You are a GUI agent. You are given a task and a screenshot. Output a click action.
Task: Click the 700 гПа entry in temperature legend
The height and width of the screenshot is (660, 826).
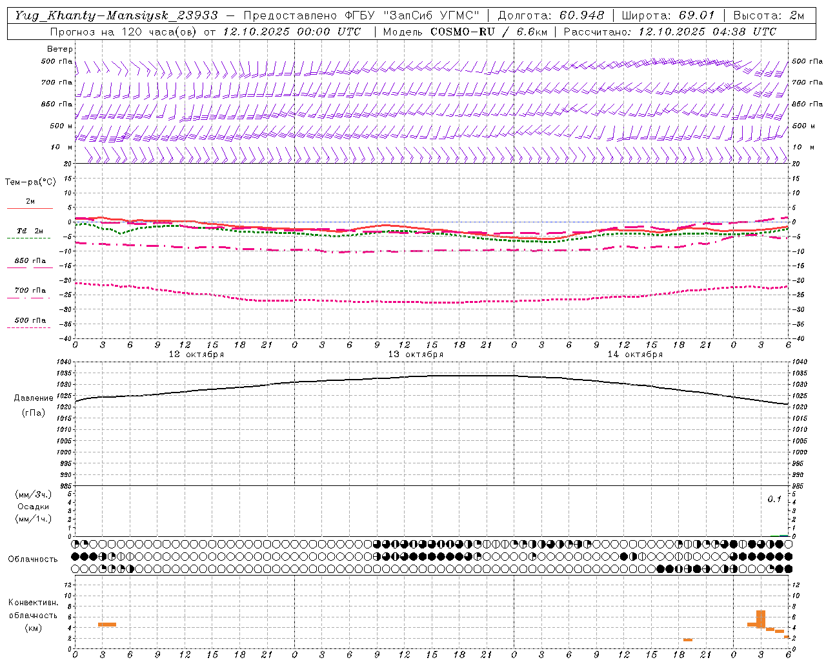pos(30,290)
